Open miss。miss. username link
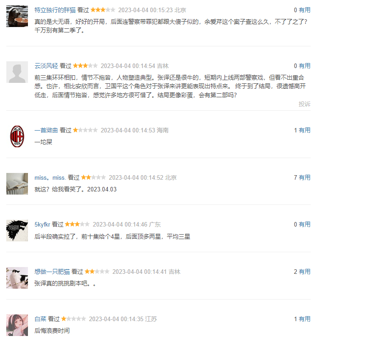 51,177
